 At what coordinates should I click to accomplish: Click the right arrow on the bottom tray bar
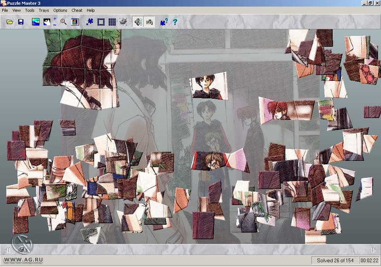click(374, 250)
